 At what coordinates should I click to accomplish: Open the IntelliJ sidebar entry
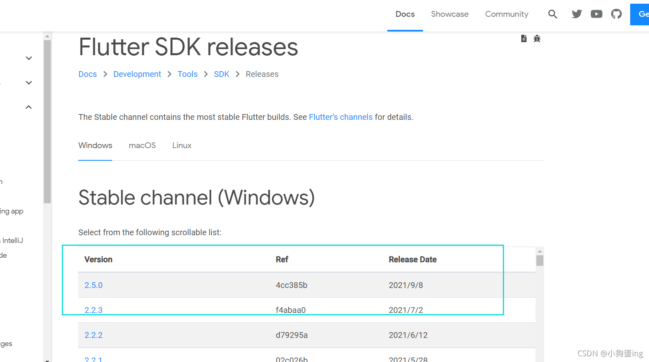click(12, 241)
